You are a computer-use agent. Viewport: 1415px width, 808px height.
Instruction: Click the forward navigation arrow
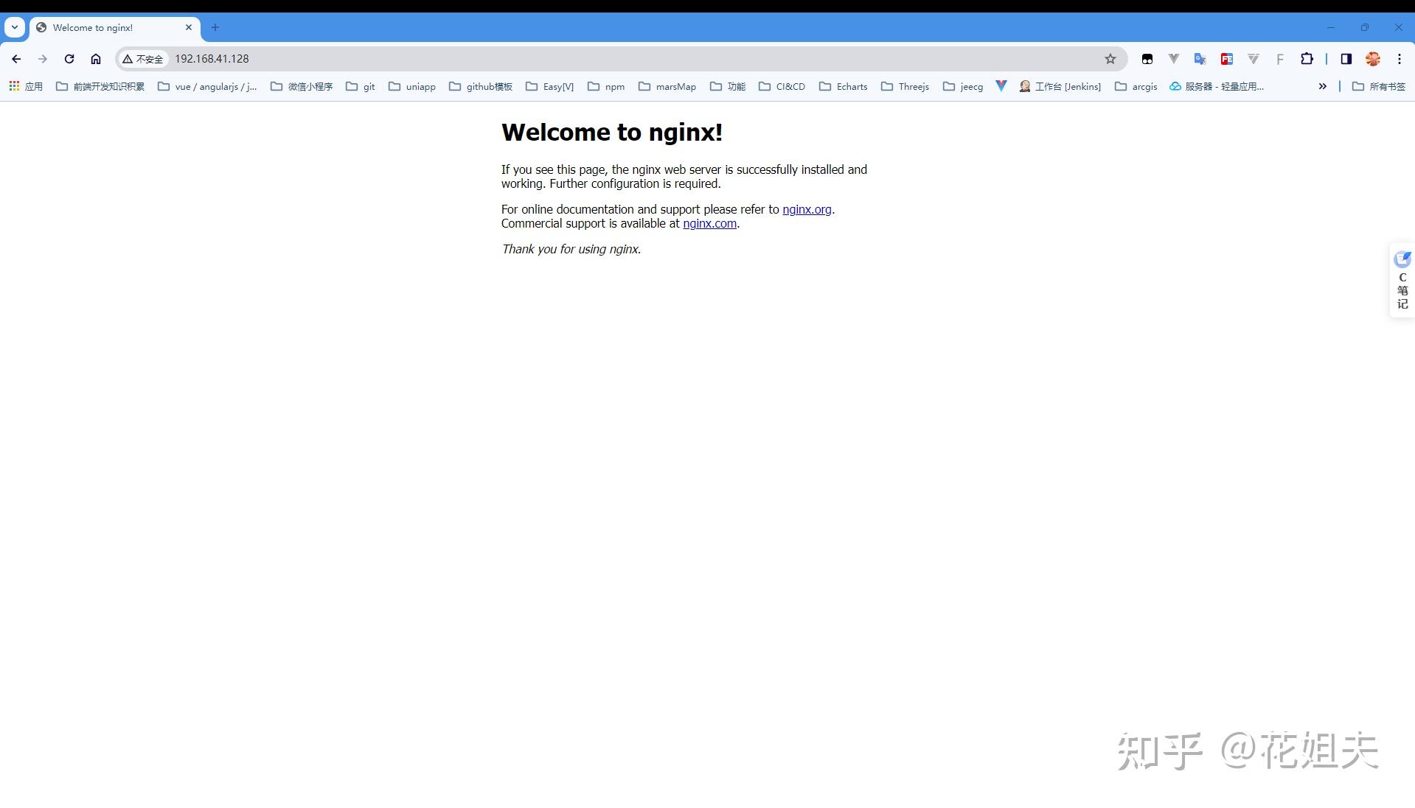(x=43, y=59)
